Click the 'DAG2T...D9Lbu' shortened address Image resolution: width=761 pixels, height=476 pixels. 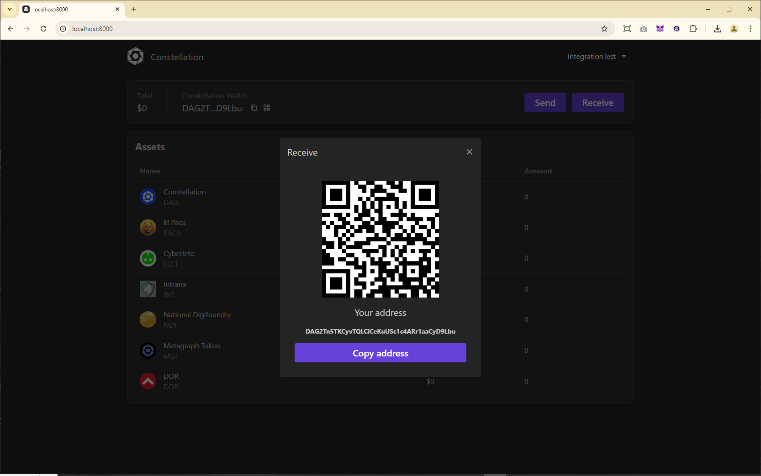[212, 108]
